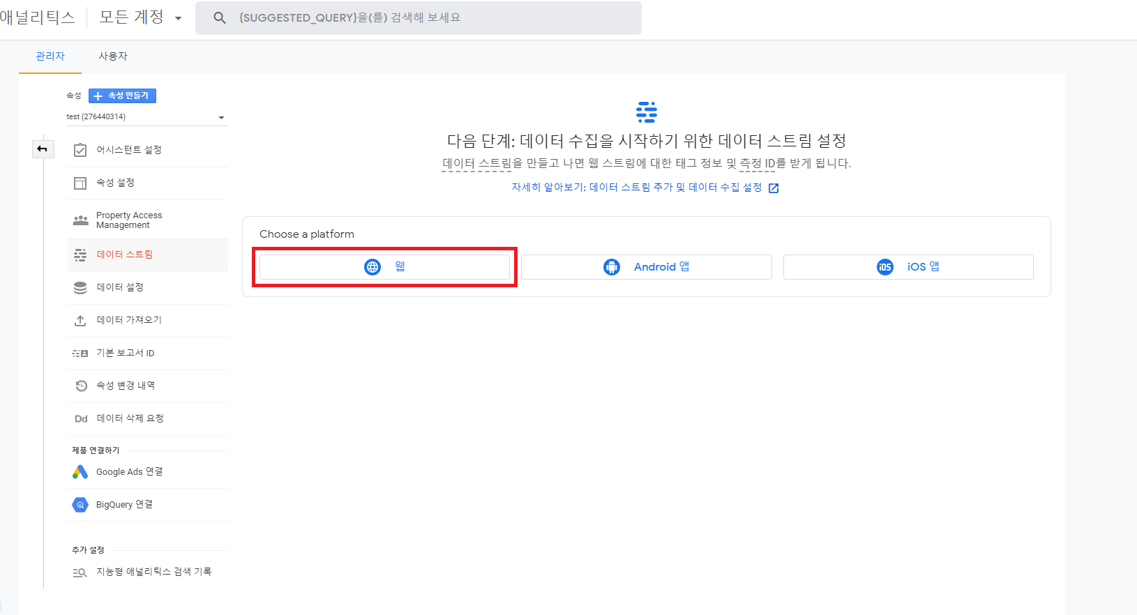Open 데이터 설정 menu item
The image size is (1137, 615).
[148, 287]
